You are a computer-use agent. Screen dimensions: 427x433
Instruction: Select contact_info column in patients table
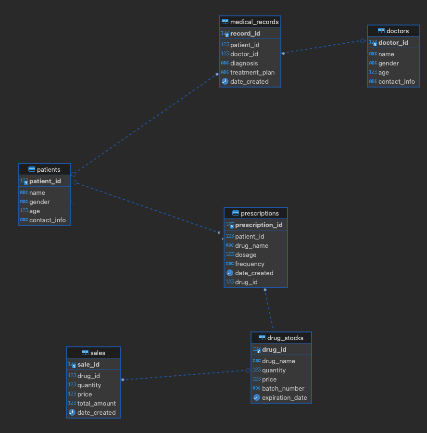pyautogui.click(x=44, y=220)
